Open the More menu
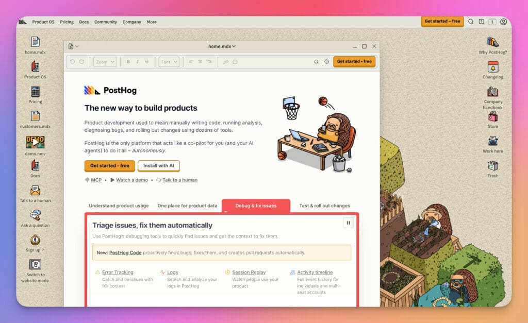 coord(152,22)
